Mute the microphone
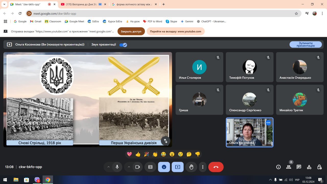The image size is (327, 184). click(117, 167)
